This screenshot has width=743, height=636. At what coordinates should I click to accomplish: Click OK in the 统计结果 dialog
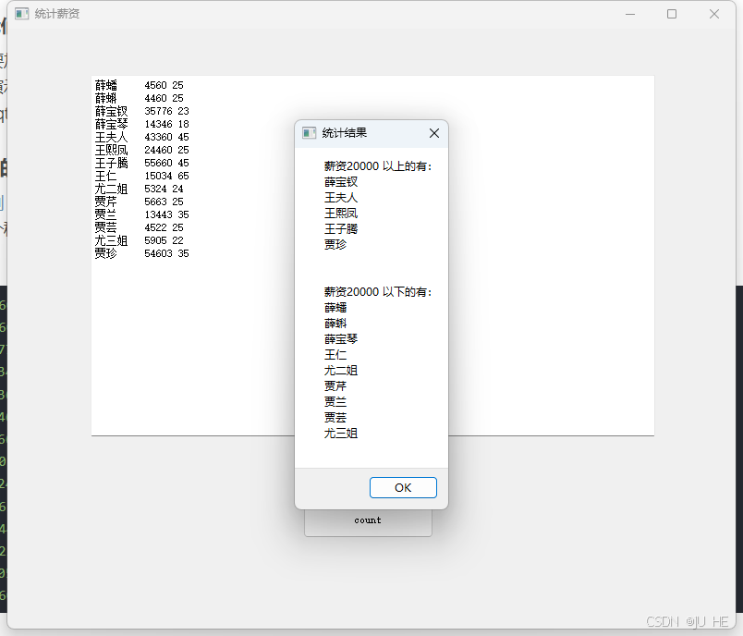[x=403, y=488]
